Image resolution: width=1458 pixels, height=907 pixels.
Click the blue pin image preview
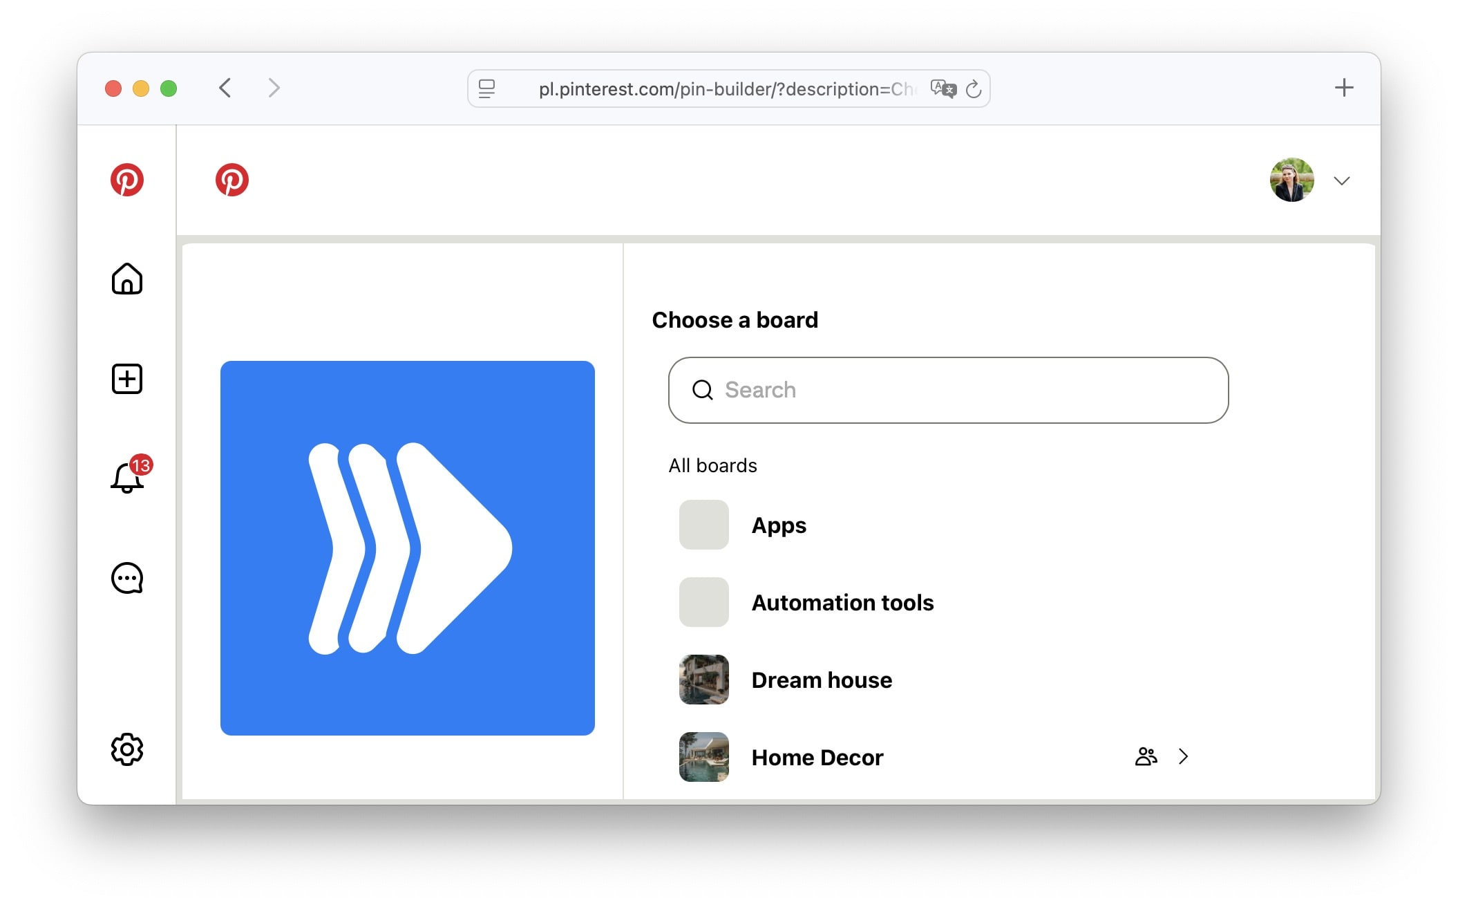[x=408, y=548]
